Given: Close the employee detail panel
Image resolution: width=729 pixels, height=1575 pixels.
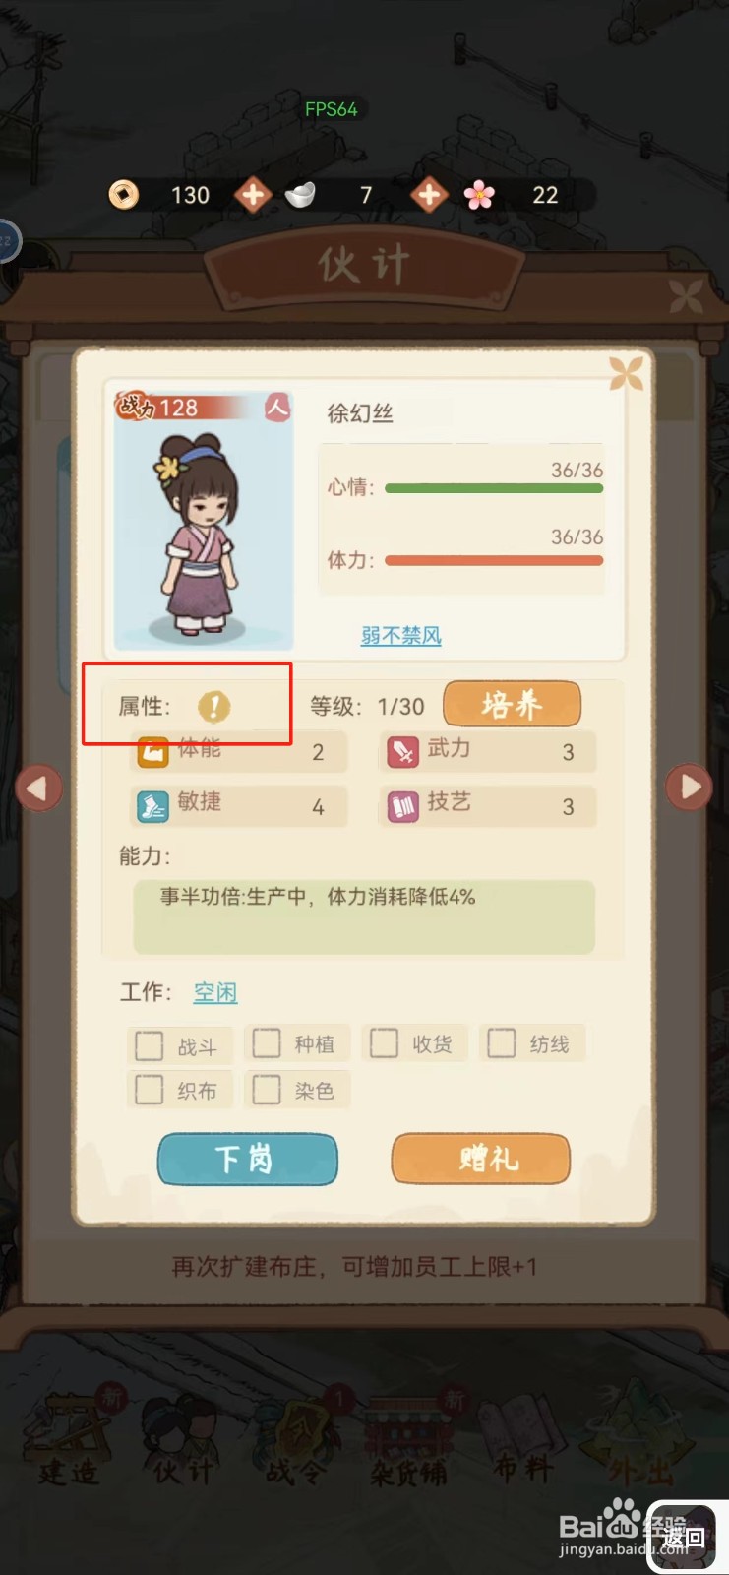Looking at the screenshot, I should tap(626, 373).
